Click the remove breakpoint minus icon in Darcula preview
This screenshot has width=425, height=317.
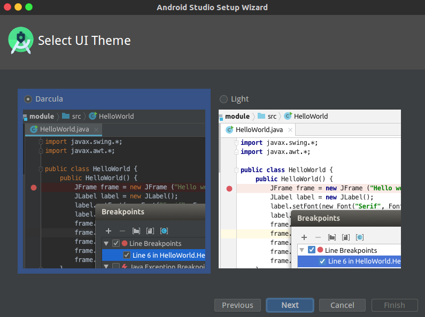point(122,231)
